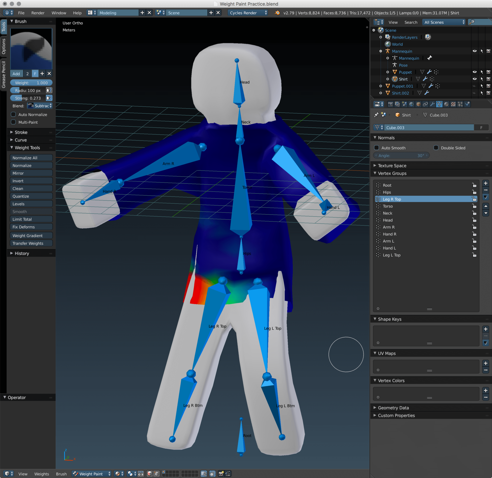Open the Cycles Render engine dropdown

coord(248,13)
